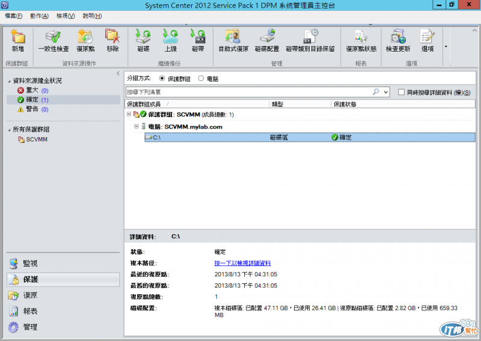
Task: Open the 動作(A) menu
Action: pyautogui.click(x=39, y=16)
